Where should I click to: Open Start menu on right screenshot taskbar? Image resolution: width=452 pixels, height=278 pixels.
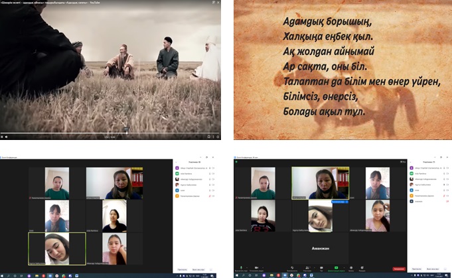[237, 275]
